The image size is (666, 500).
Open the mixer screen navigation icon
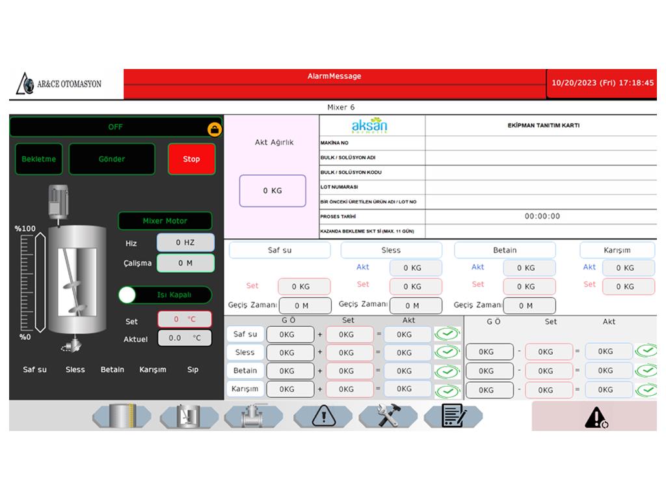pyautogui.click(x=189, y=416)
